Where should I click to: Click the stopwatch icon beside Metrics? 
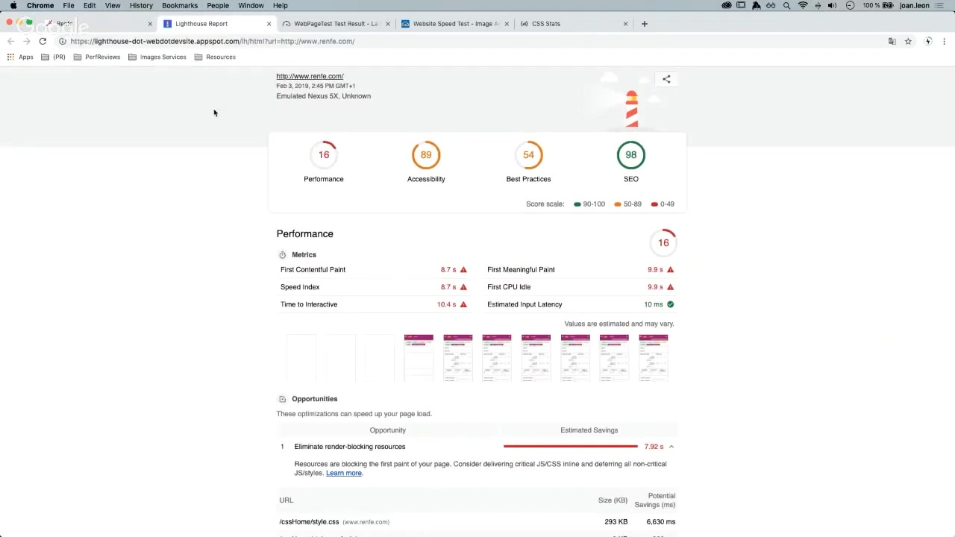tap(282, 255)
